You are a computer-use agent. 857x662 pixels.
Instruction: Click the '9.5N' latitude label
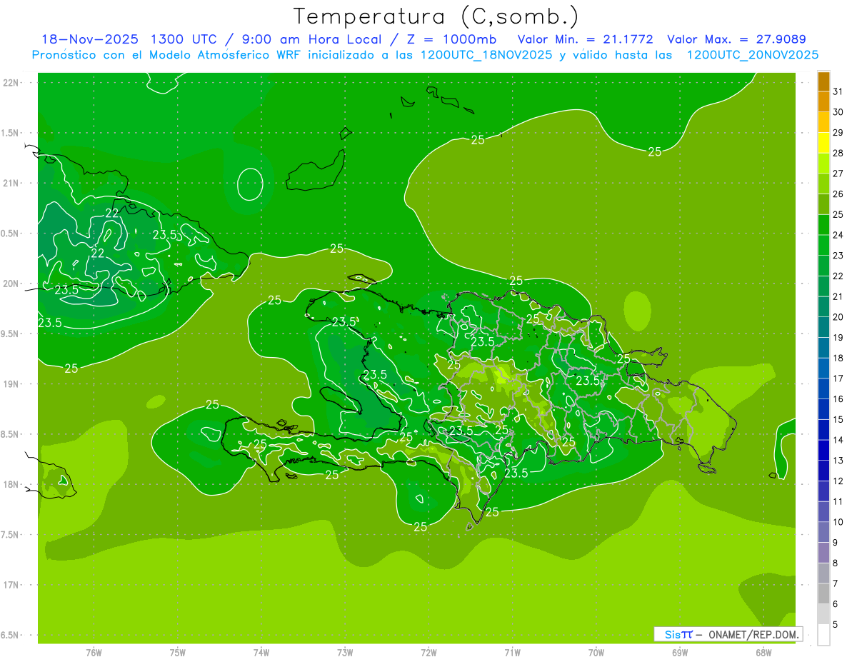(x=10, y=333)
